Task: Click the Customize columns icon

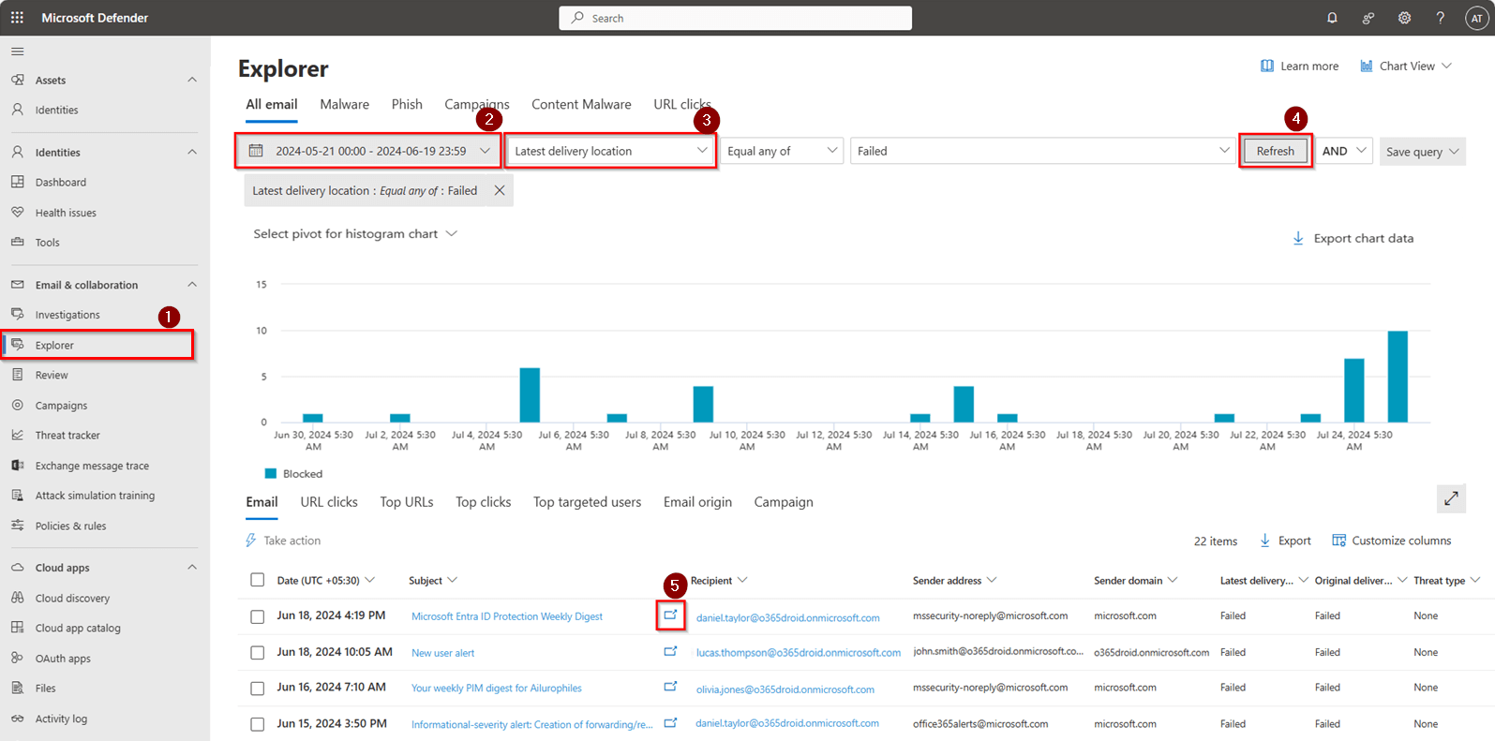Action: point(1339,541)
